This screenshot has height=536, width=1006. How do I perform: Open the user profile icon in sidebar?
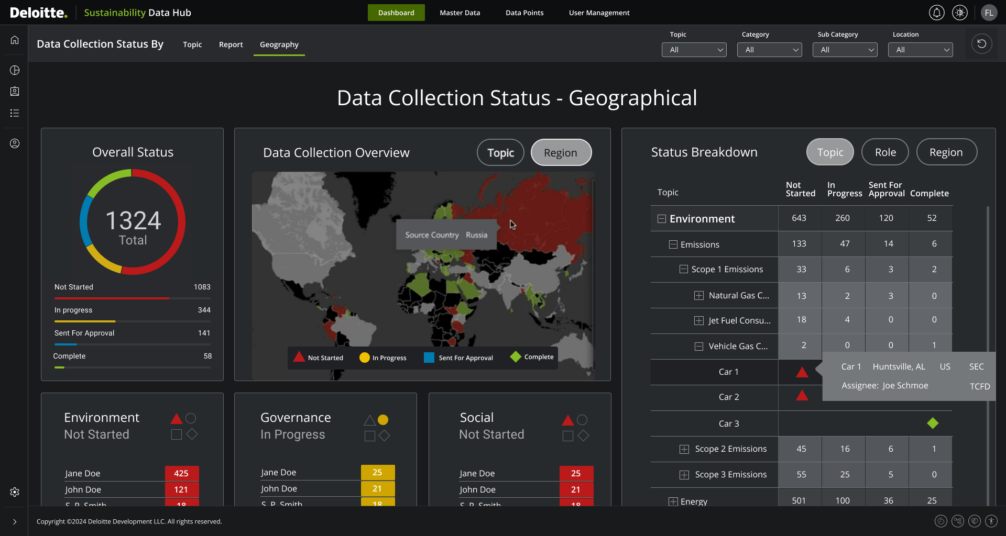[x=14, y=143]
